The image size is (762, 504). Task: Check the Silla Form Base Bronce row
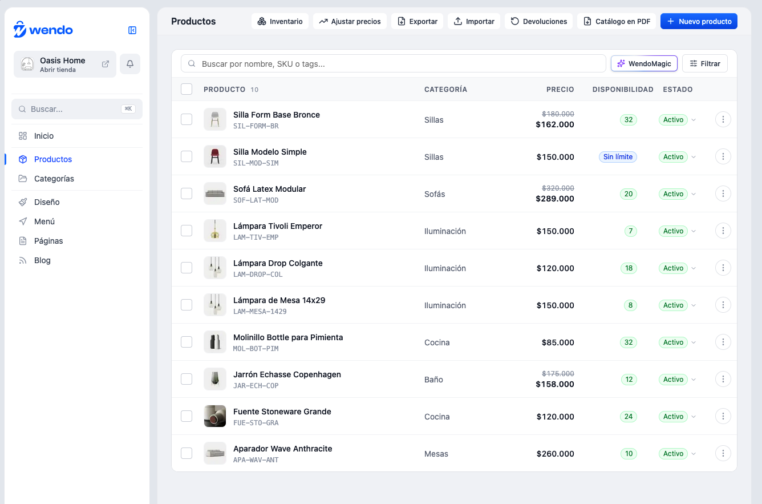[187, 119]
